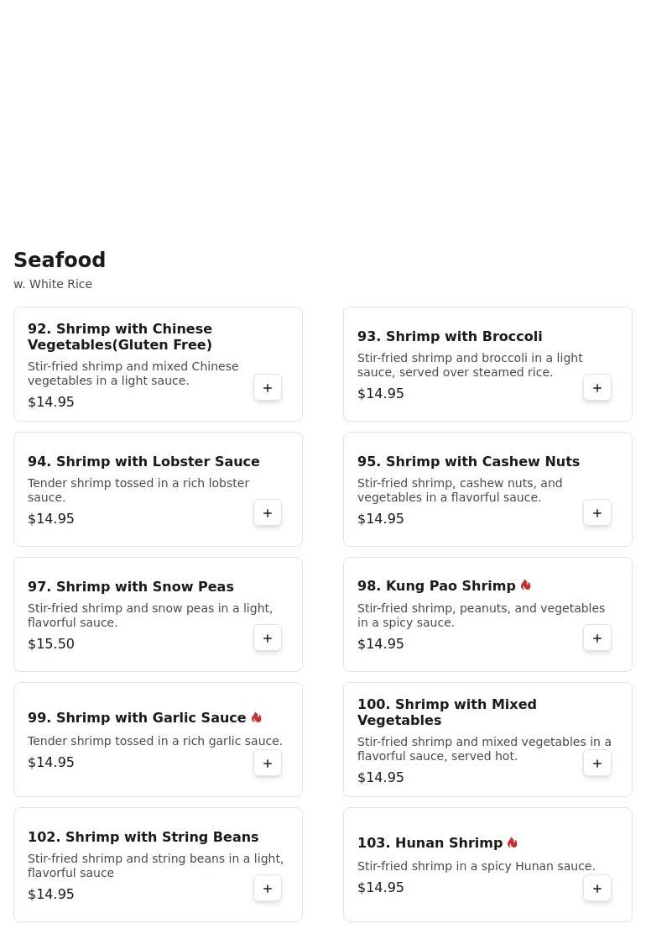Open the 102. Shrimp with String Beans title
Viewport: 646px width, 929px height.
(143, 837)
